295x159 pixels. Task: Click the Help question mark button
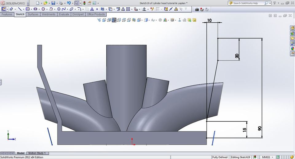pos(275,3)
